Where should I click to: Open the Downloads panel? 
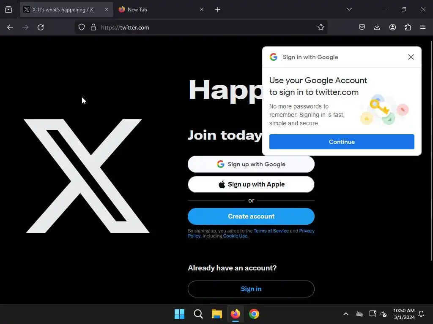pos(377,27)
